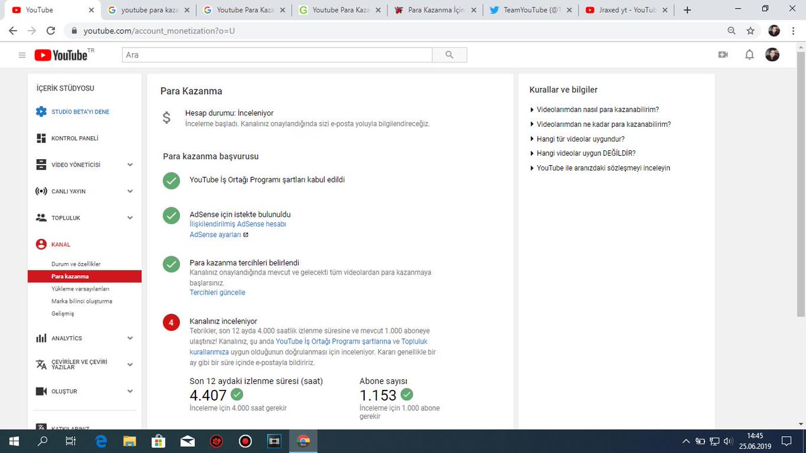This screenshot has height=453, width=806.
Task: Expand 'YouTube ile aranızdaki sözleşmeyi inceleyin'
Action: (600, 168)
